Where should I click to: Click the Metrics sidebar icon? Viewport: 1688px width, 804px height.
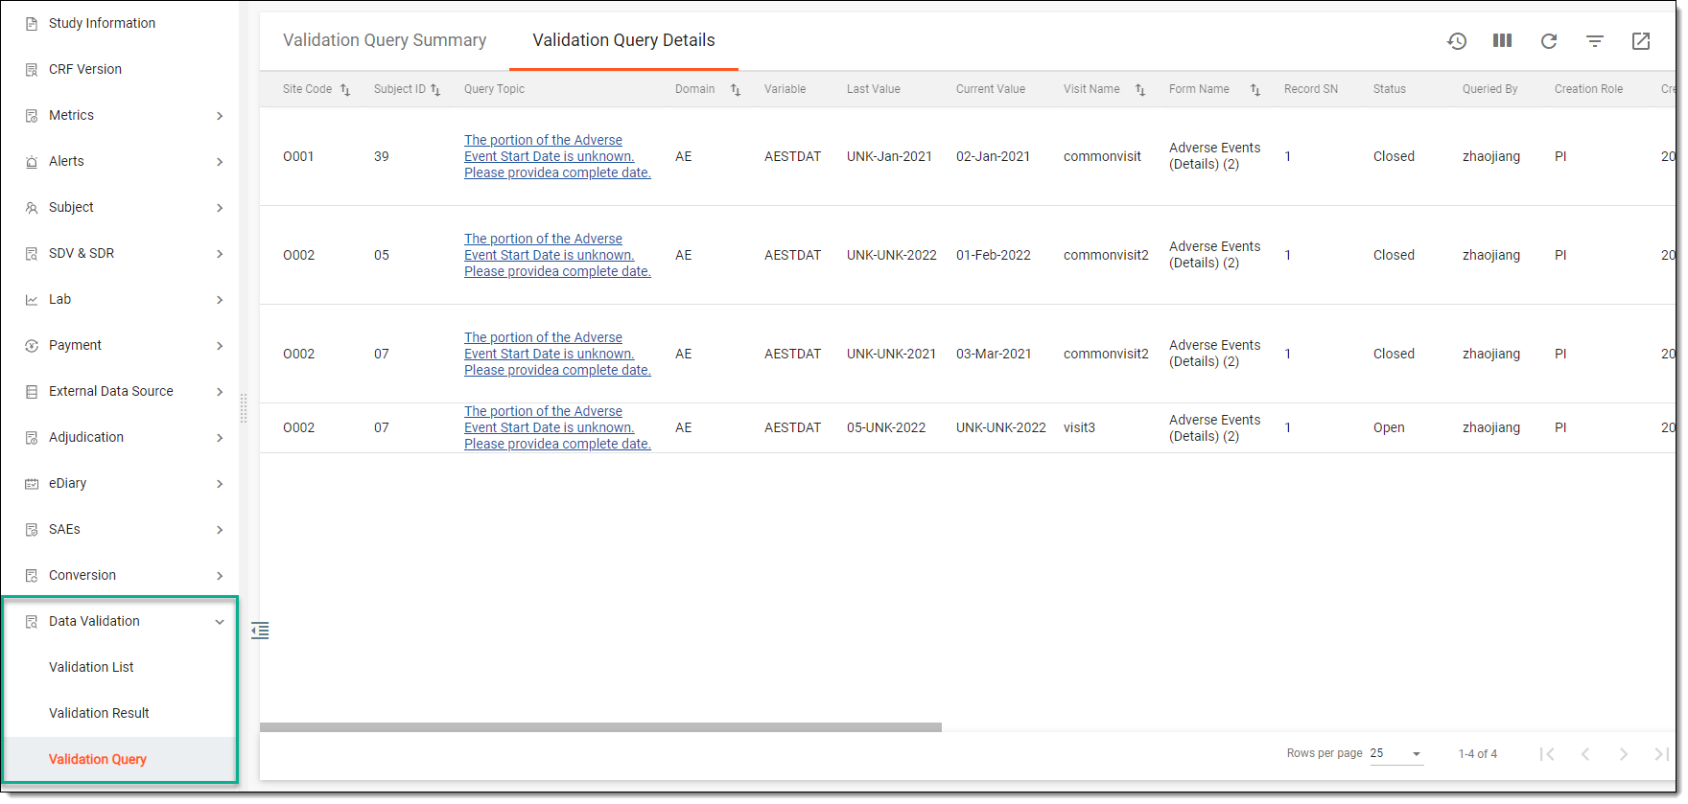[x=32, y=116]
